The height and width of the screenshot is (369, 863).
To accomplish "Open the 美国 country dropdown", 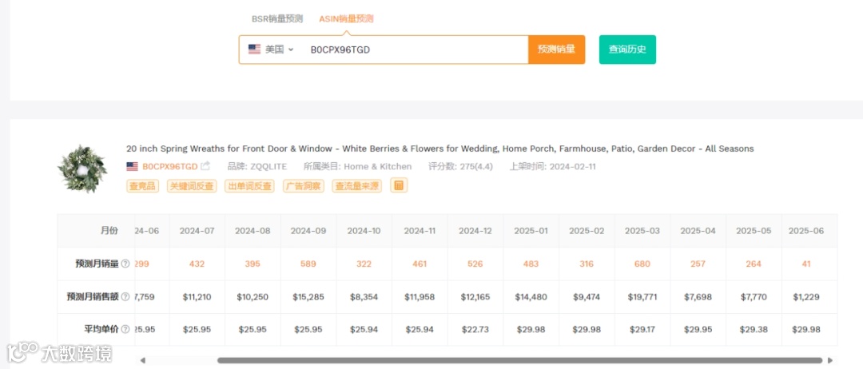I will click(271, 50).
